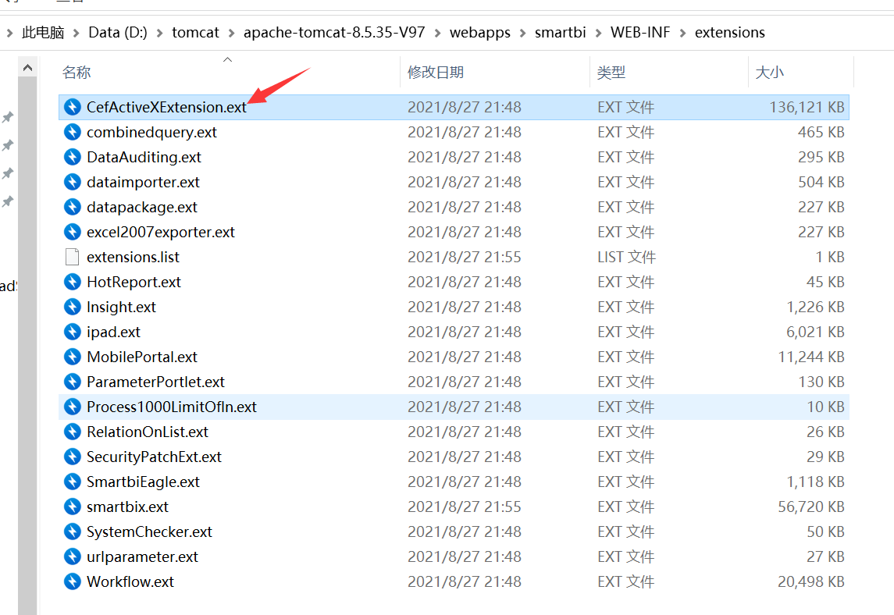Select the file name combinedquery.ext
The width and height of the screenshot is (894, 615).
tap(151, 132)
